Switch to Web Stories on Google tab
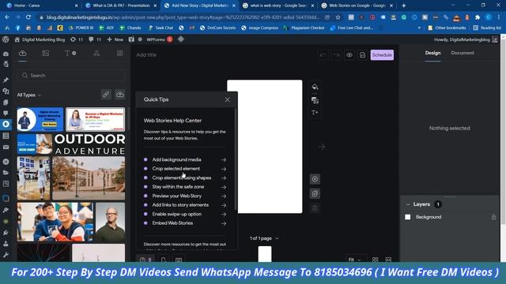 point(357,6)
